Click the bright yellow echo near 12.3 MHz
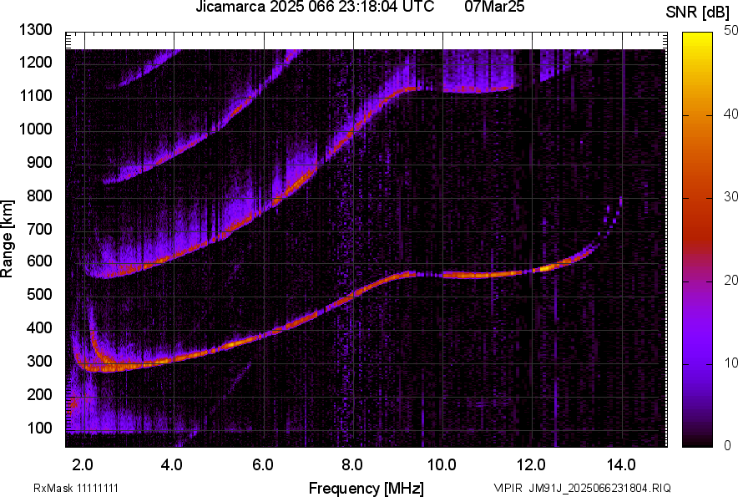738x497 pixels. [x=547, y=268]
